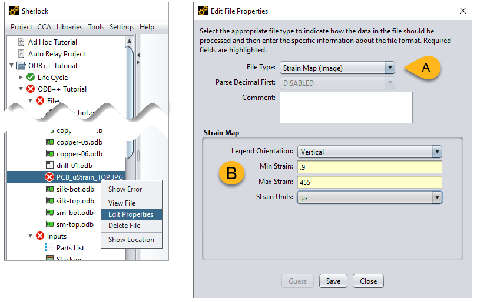Collapse the Inputs tree node
Image resolution: width=477 pixels, height=302 pixels.
click(x=31, y=236)
